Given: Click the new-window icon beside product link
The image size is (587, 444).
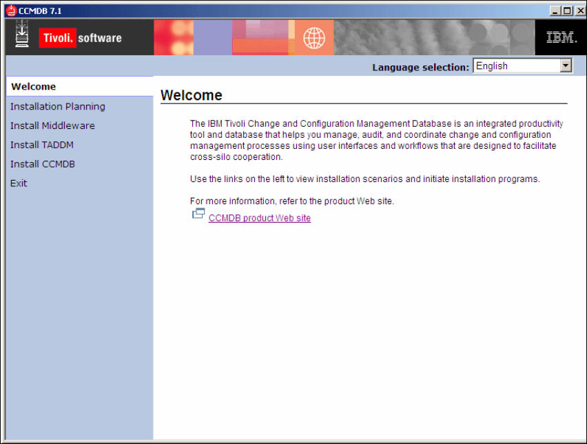Looking at the screenshot, I should coord(198,213).
